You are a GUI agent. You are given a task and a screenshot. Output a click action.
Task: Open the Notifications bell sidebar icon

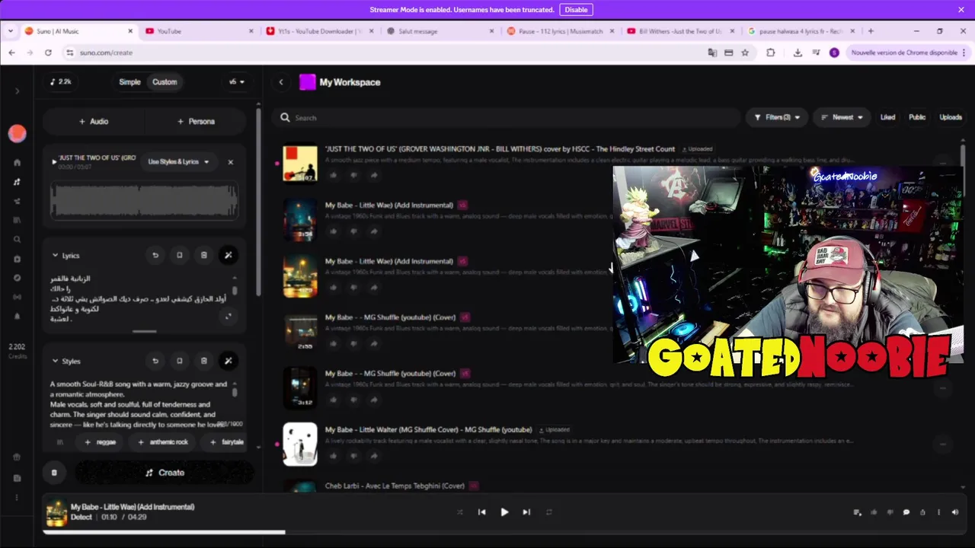[x=17, y=316]
